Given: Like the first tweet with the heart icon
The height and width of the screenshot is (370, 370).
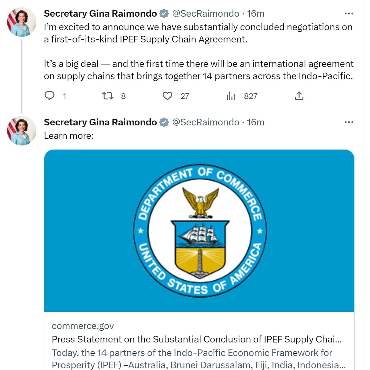Looking at the screenshot, I should click(167, 96).
